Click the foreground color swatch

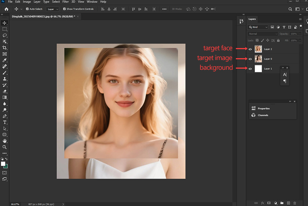3,164
